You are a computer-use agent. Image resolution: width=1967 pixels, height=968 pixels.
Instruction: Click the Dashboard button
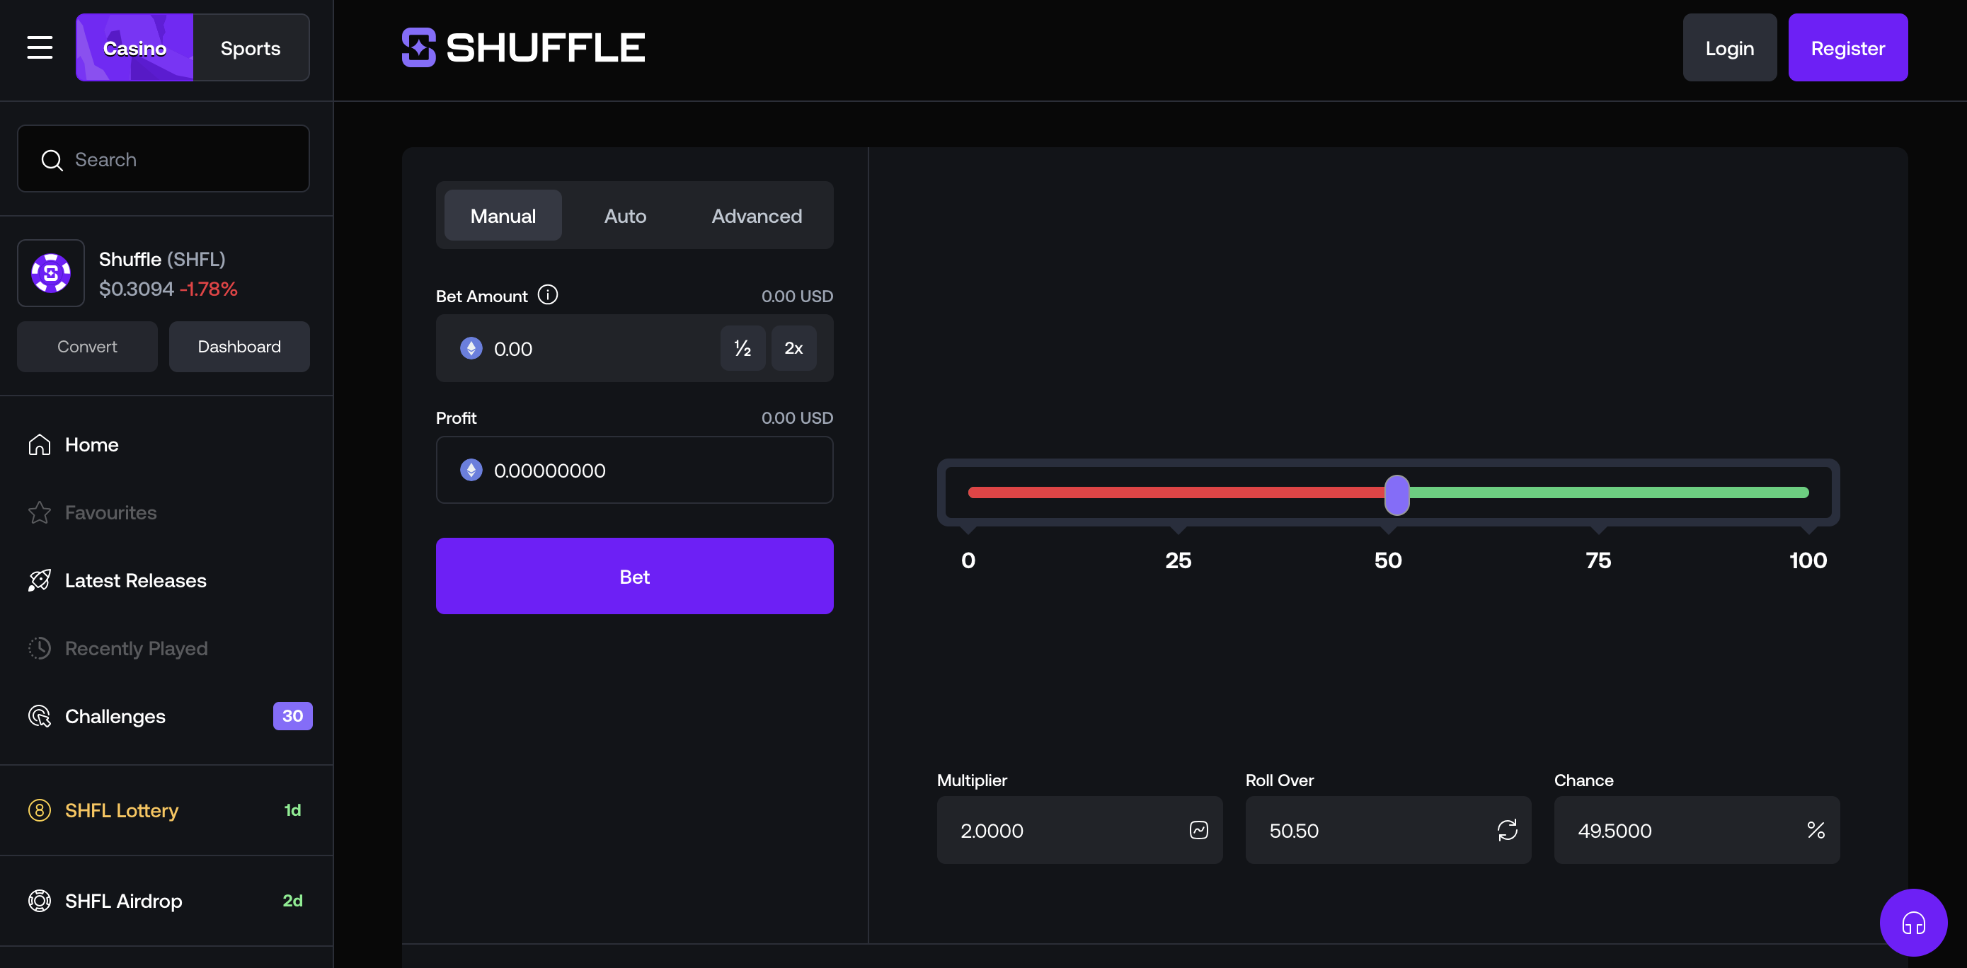pyautogui.click(x=239, y=347)
